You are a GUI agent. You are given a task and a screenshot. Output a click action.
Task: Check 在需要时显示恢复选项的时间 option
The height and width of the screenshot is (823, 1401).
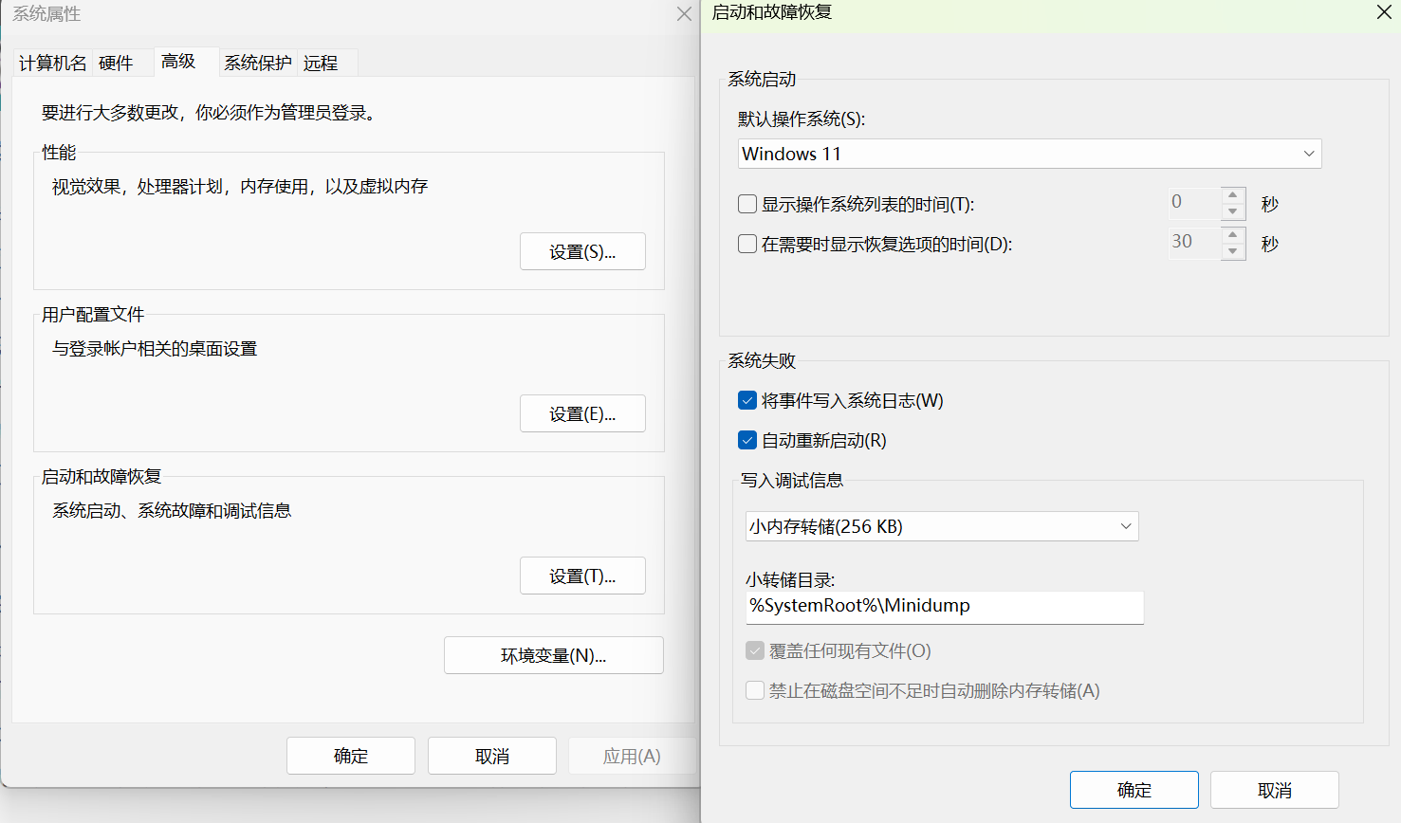click(x=747, y=244)
